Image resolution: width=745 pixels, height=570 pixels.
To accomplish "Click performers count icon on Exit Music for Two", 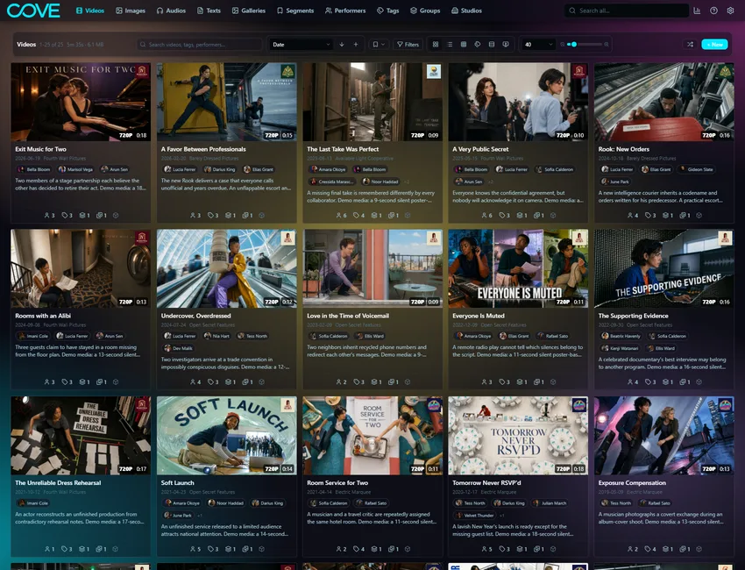I will 49,216.
